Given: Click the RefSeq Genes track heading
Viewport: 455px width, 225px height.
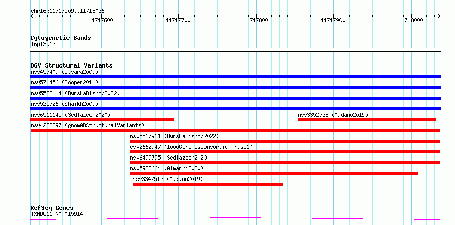Looking at the screenshot, I should pyautogui.click(x=52, y=208).
